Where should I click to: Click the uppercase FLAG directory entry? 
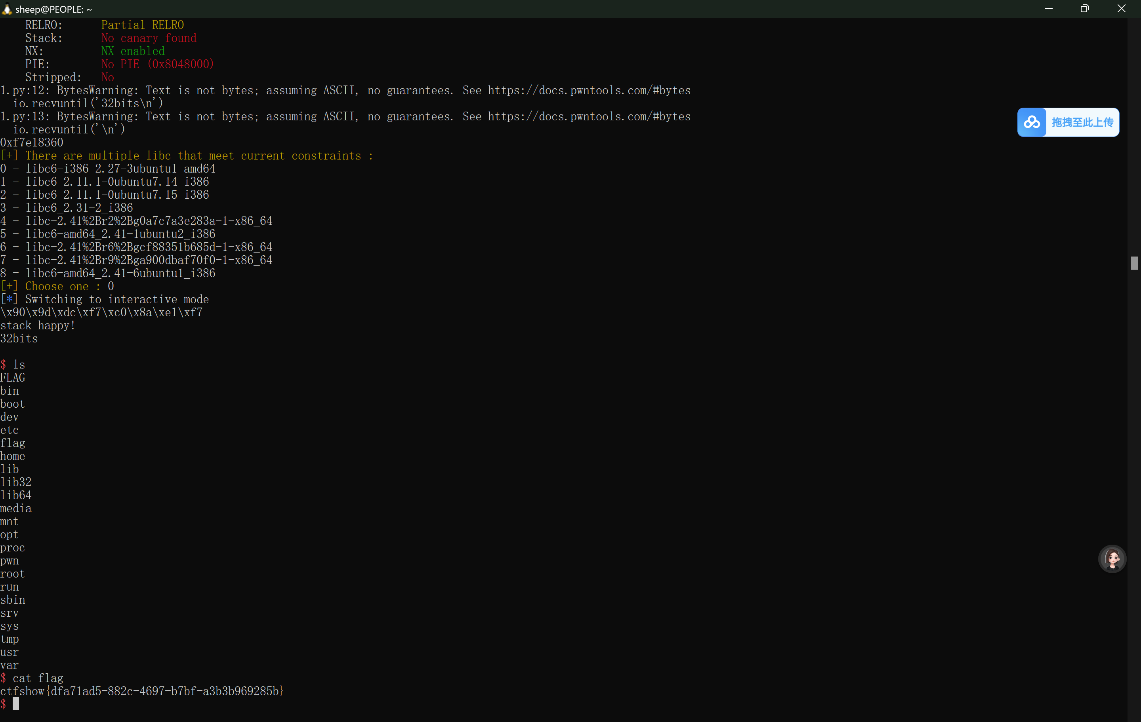[13, 378]
